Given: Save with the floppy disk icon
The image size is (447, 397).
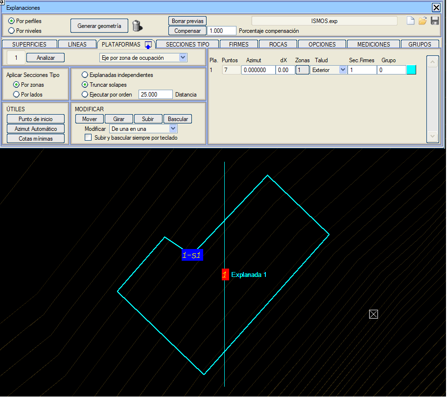Looking at the screenshot, I should 435,21.
